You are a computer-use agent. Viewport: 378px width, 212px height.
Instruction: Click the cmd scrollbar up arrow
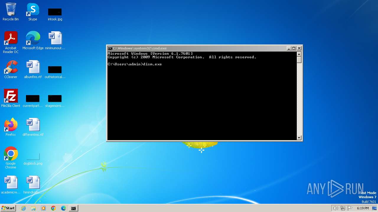click(299, 54)
